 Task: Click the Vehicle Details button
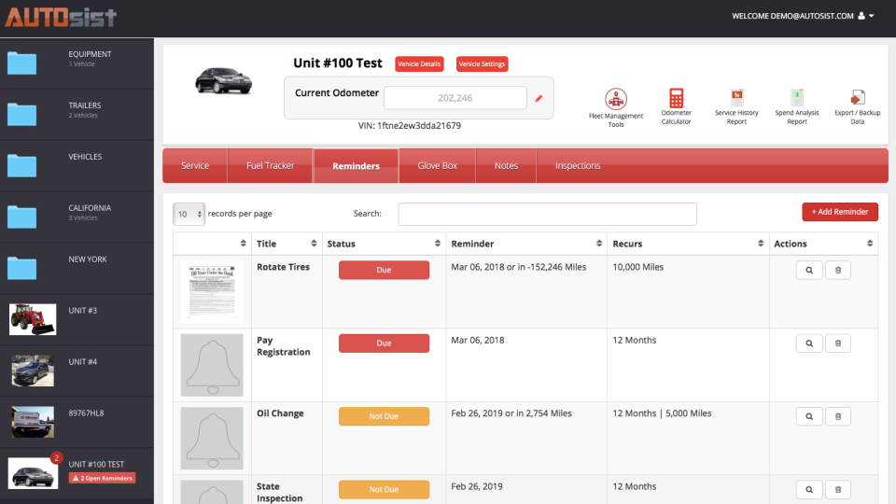419,64
